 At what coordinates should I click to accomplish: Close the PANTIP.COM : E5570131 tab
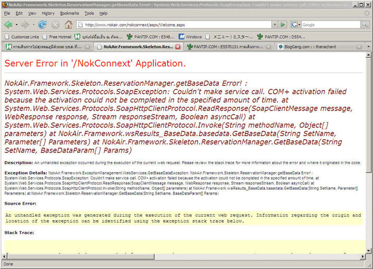click(x=268, y=47)
